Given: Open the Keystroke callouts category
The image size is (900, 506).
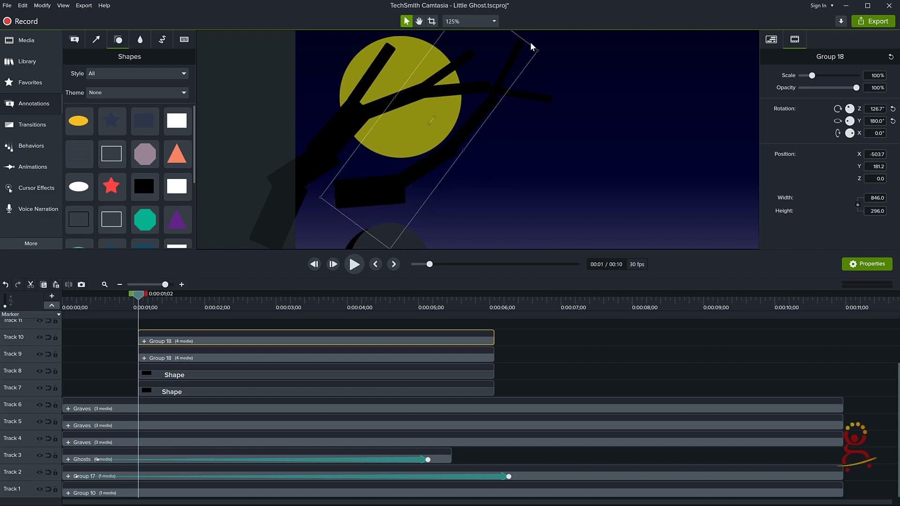Looking at the screenshot, I should [184, 39].
